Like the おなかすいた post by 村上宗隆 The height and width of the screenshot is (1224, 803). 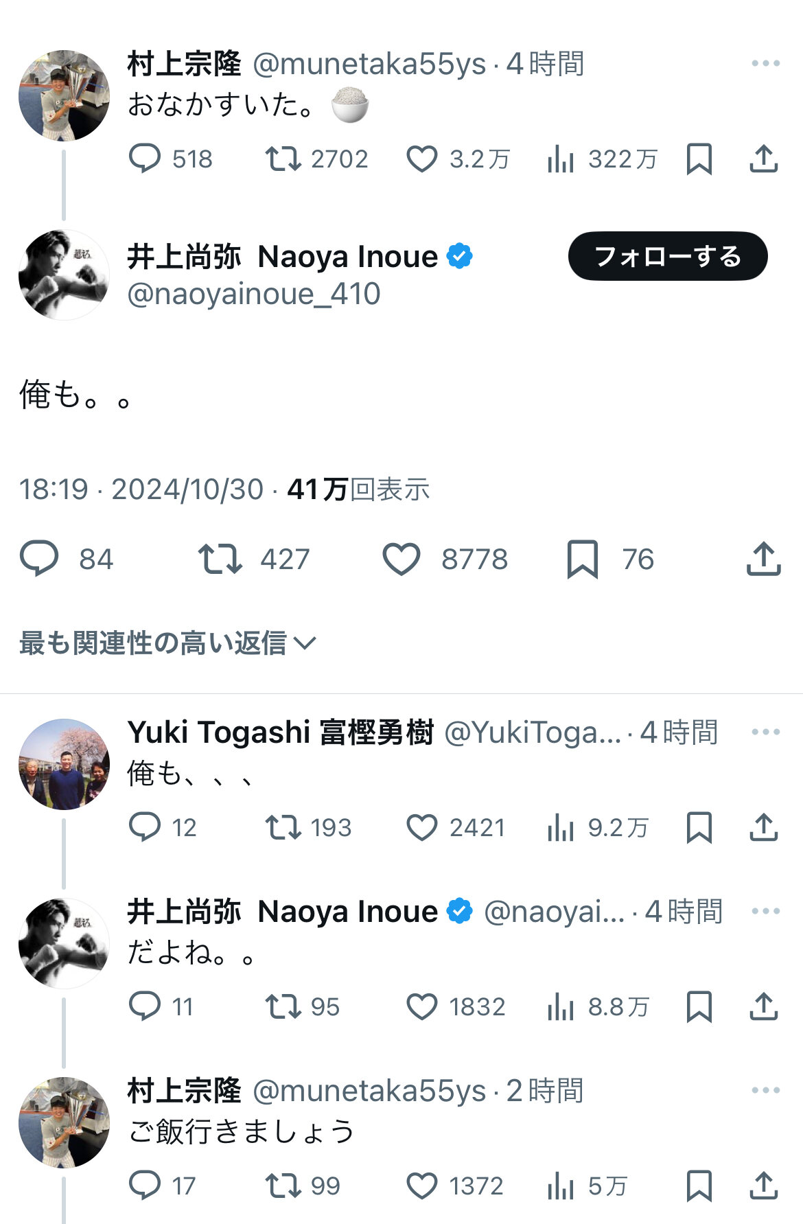point(421,159)
